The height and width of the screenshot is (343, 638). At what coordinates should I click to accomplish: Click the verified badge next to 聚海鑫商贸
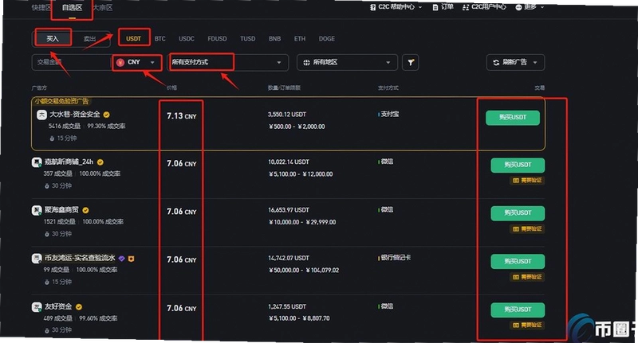tap(85, 210)
